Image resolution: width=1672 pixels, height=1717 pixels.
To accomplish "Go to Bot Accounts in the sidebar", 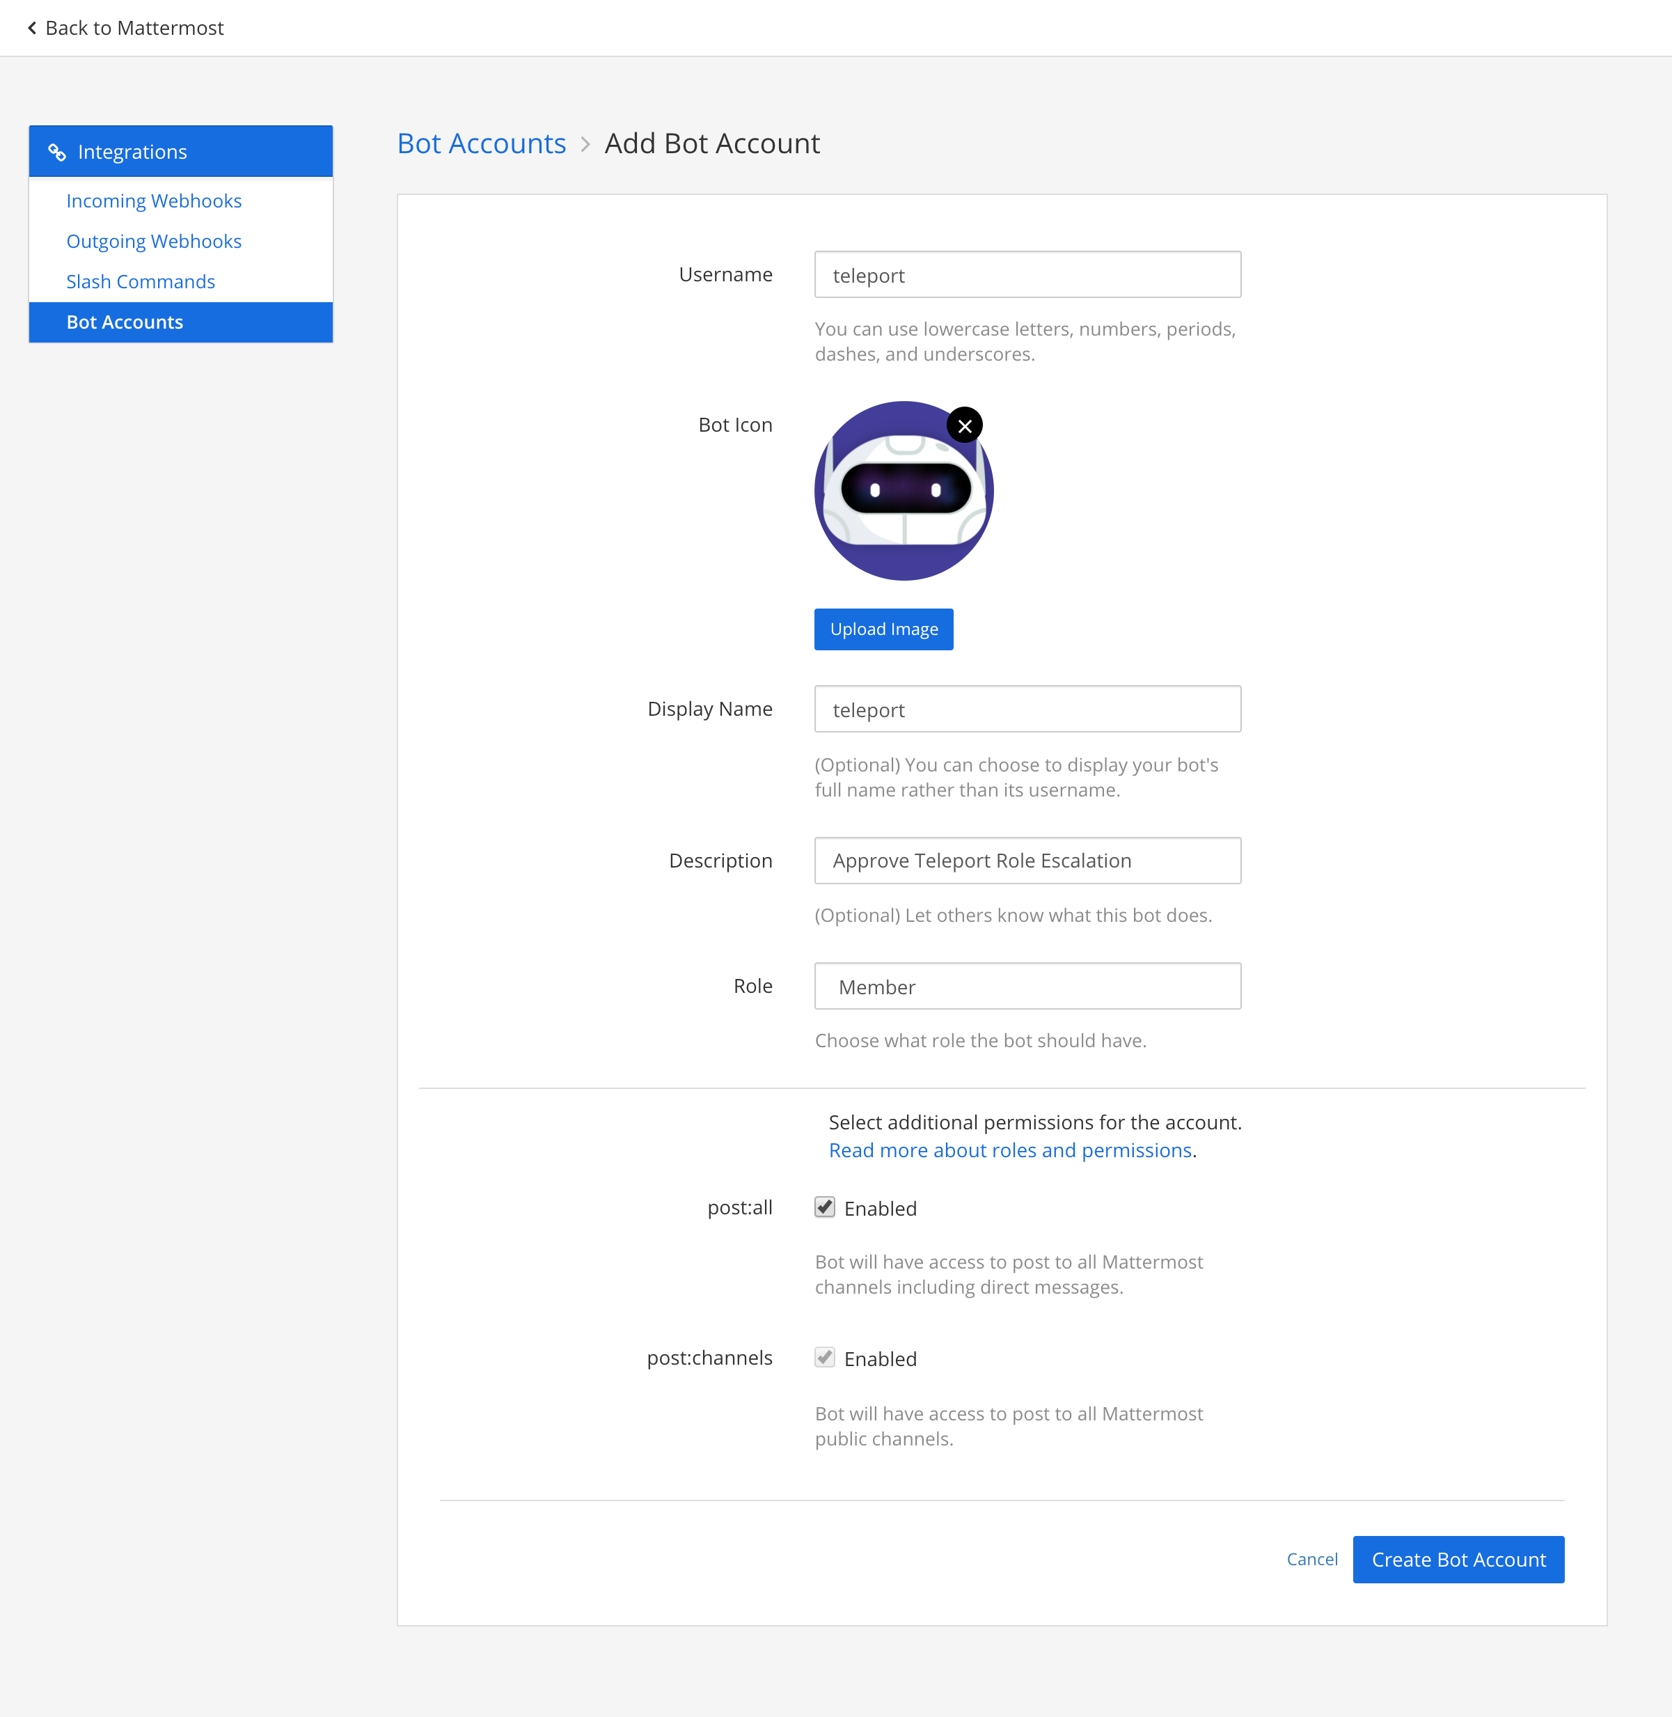I will [125, 322].
